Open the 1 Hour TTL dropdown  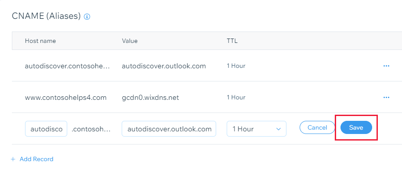(x=257, y=129)
